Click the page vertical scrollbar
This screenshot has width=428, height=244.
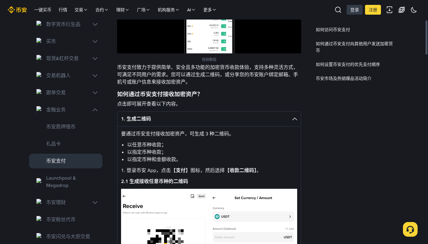click(x=426, y=37)
